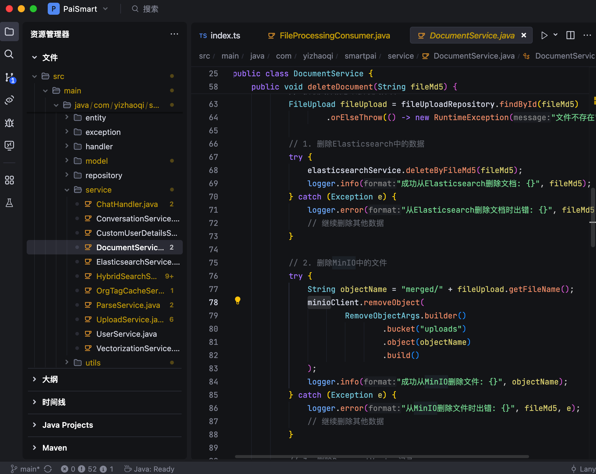
Task: Synchronize changes via status bar sync icon
Action: point(48,469)
